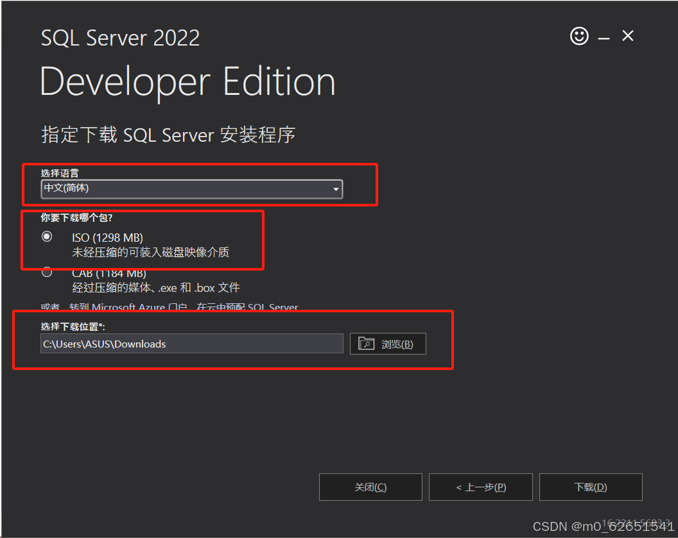This screenshot has height=538, width=678.
Task: Click the 浏览(B) browse button
Action: [x=387, y=344]
